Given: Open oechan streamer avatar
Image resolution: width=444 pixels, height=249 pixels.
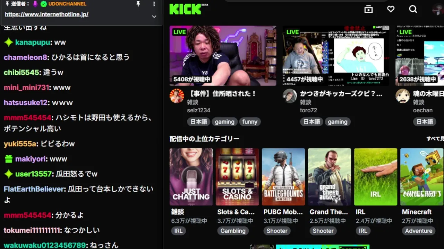Looking at the screenshot, I should click(x=403, y=96).
